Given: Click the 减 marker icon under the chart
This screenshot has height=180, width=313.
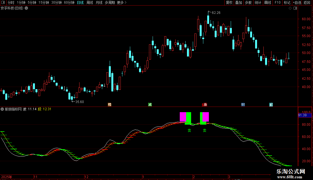Looking at the screenshot, I should click(x=150, y=105).
